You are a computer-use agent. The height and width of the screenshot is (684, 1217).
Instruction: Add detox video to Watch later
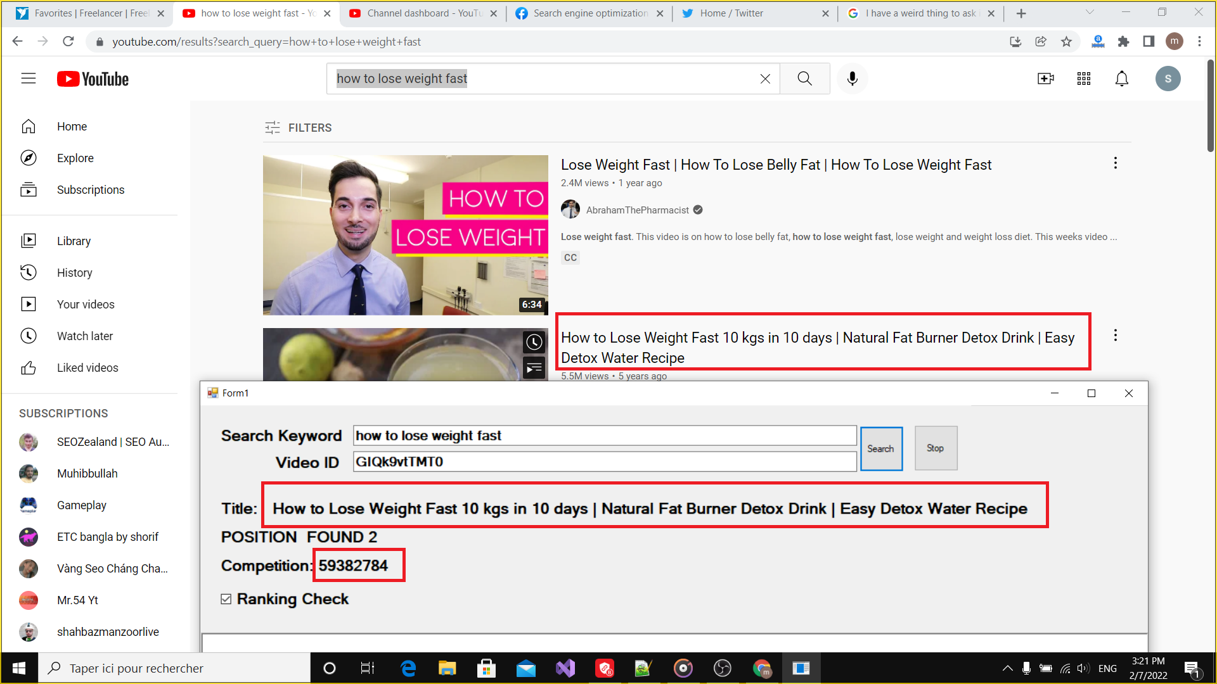click(x=534, y=343)
